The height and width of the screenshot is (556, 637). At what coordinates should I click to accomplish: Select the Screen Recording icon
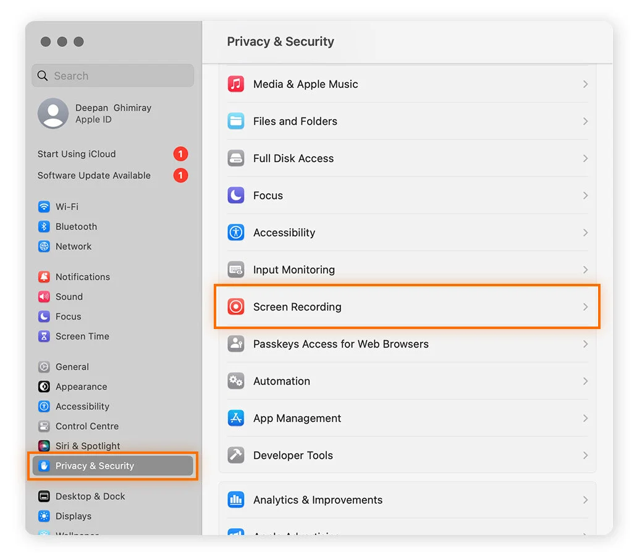point(235,307)
